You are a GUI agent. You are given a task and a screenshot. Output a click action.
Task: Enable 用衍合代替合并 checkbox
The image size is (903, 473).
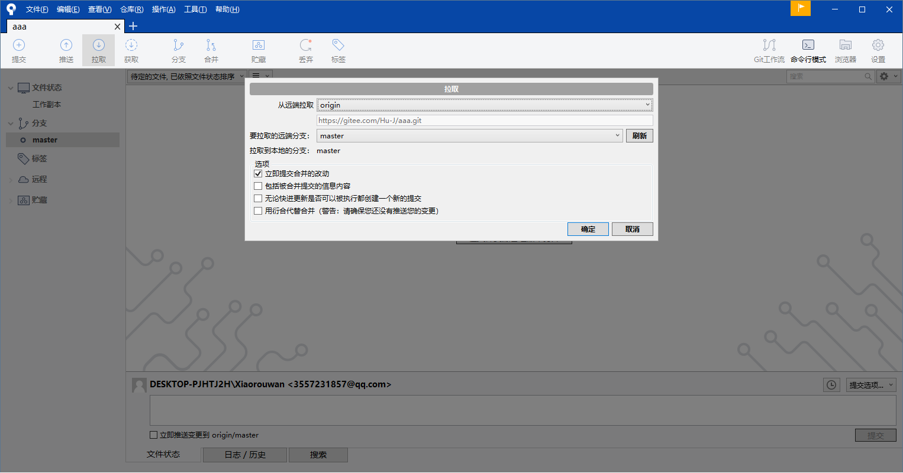coord(258,211)
